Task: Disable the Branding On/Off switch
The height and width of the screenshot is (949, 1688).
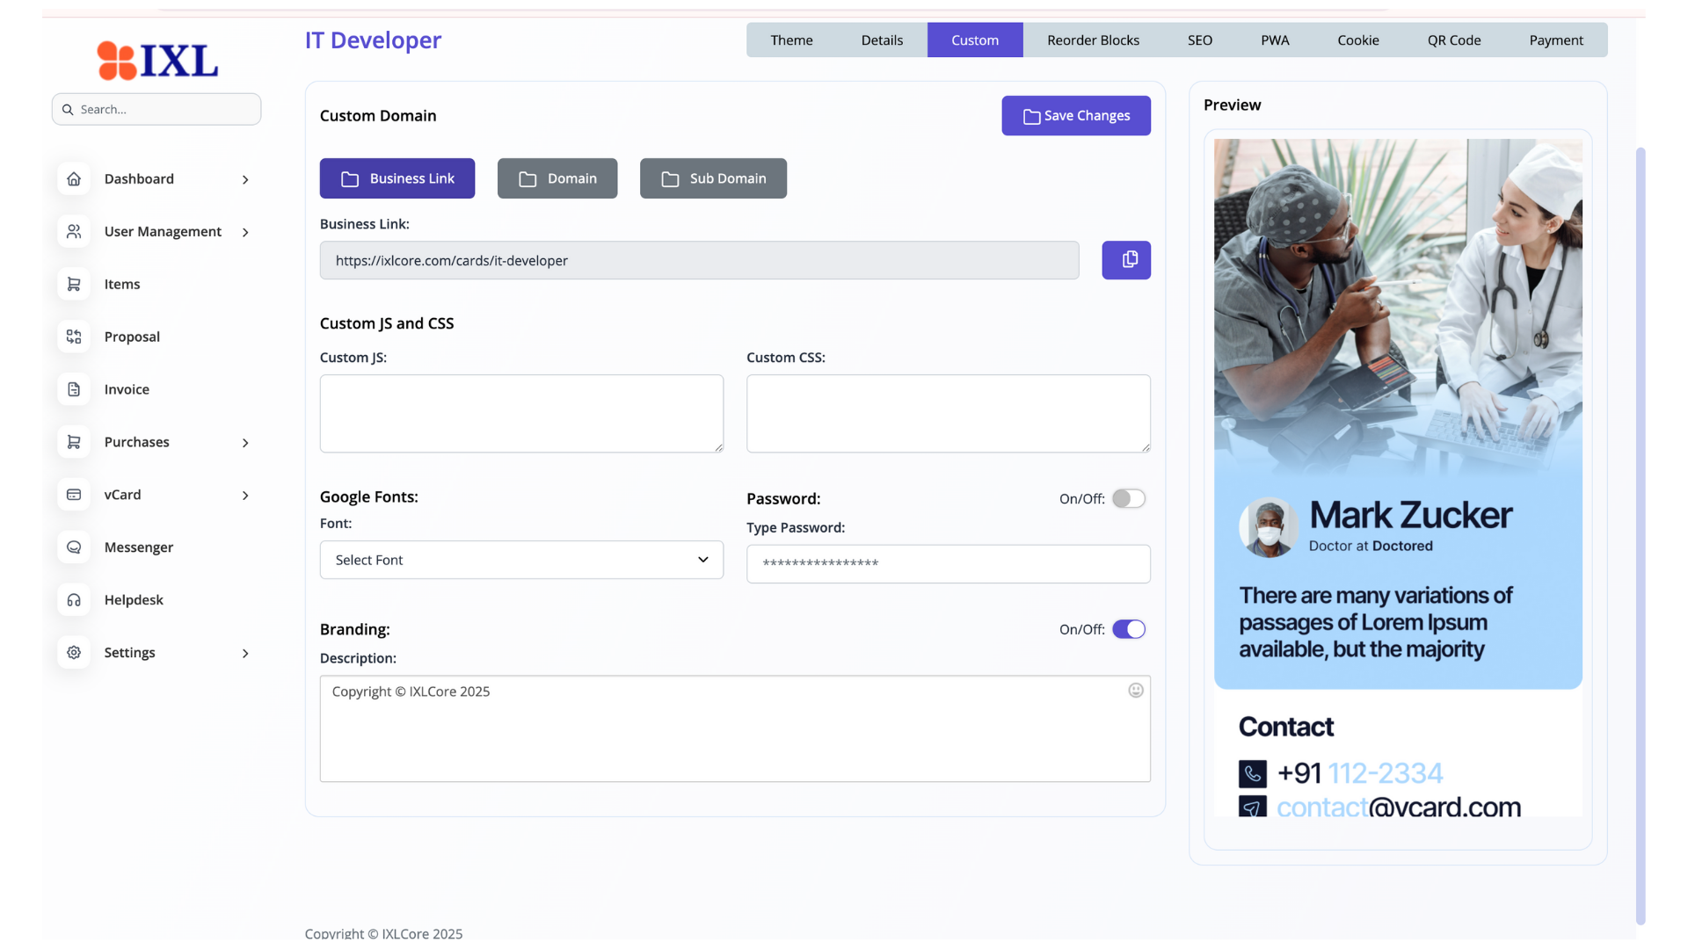Action: [x=1129, y=630]
